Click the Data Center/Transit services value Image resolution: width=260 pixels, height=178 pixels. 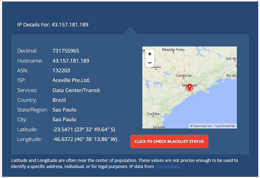[x=76, y=90]
